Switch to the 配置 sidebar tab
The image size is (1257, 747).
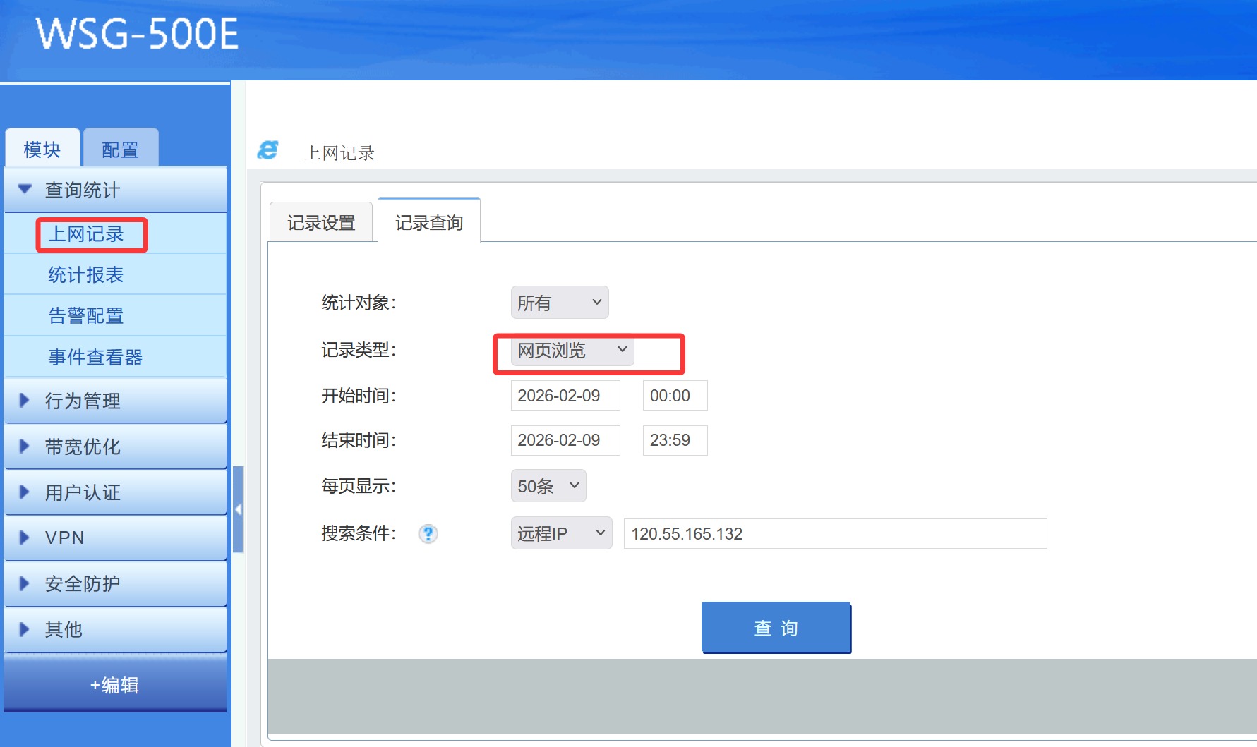pos(120,150)
